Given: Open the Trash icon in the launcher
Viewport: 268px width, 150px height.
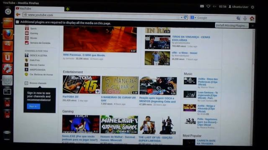Looking at the screenshot, I should 7,135.
